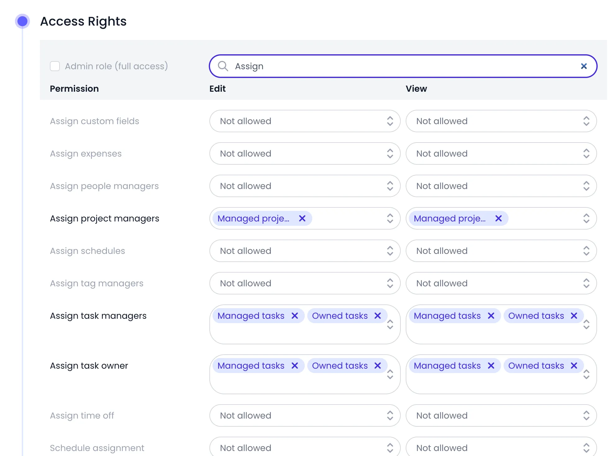Open Edit dropdown for Schedule assignment
The image size is (612, 456).
click(305, 447)
